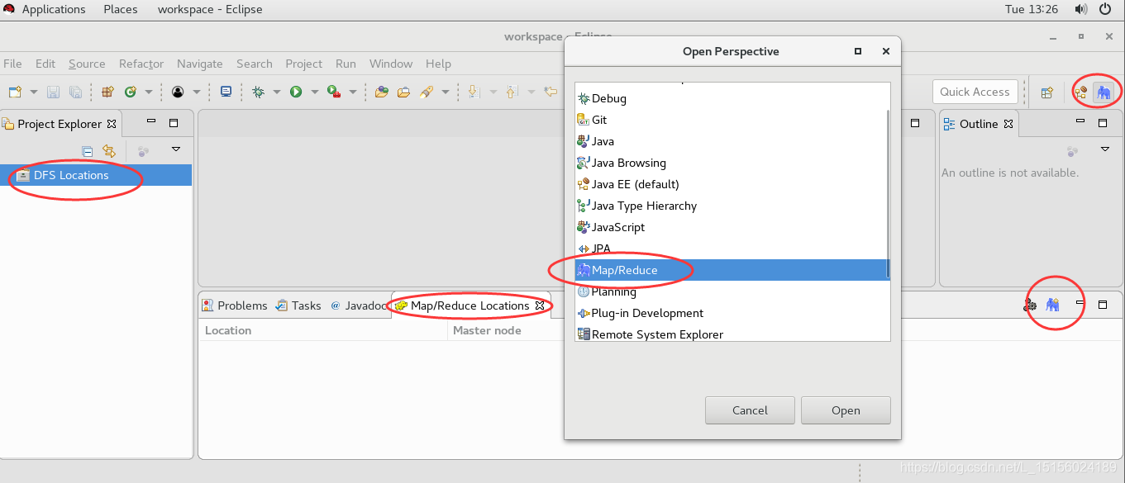This screenshot has width=1125, height=483.
Task: Toggle Link with Editor in Project Explorer
Action: [x=109, y=150]
